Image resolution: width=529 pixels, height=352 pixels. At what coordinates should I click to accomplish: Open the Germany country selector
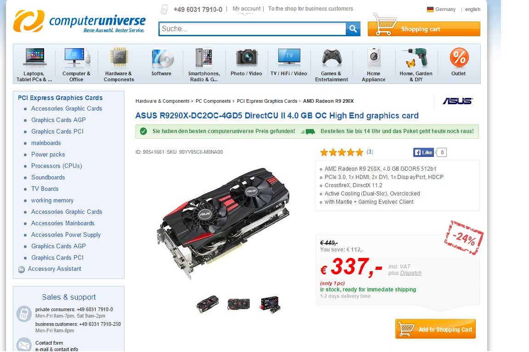point(441,10)
